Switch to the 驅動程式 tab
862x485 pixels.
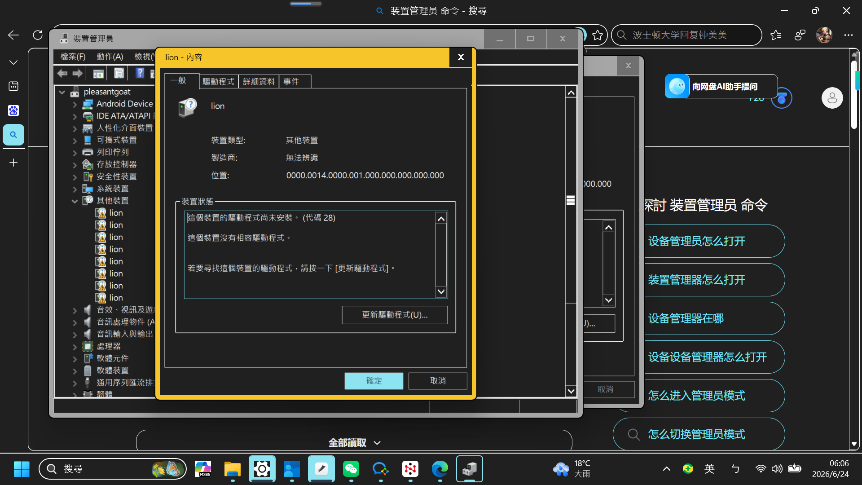pyautogui.click(x=218, y=81)
